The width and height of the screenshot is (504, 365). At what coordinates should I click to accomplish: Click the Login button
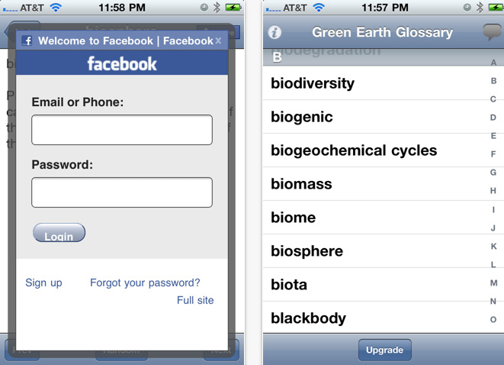pyautogui.click(x=59, y=232)
